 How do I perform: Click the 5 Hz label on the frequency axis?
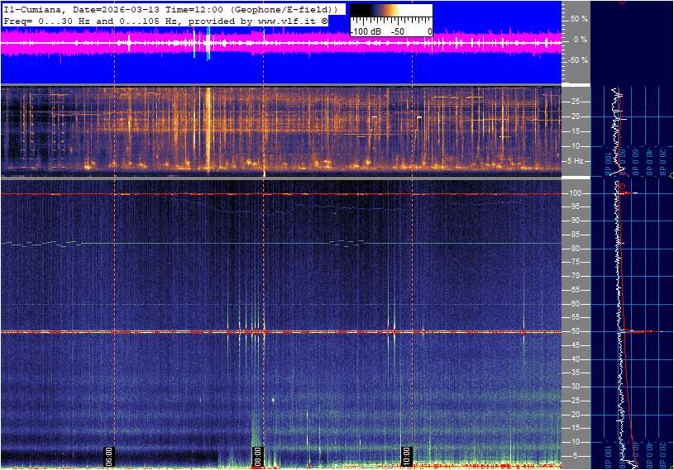pyautogui.click(x=578, y=160)
